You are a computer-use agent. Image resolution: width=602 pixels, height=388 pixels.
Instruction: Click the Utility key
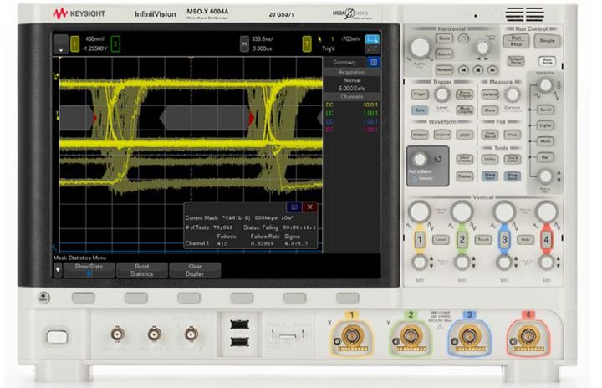490,159
